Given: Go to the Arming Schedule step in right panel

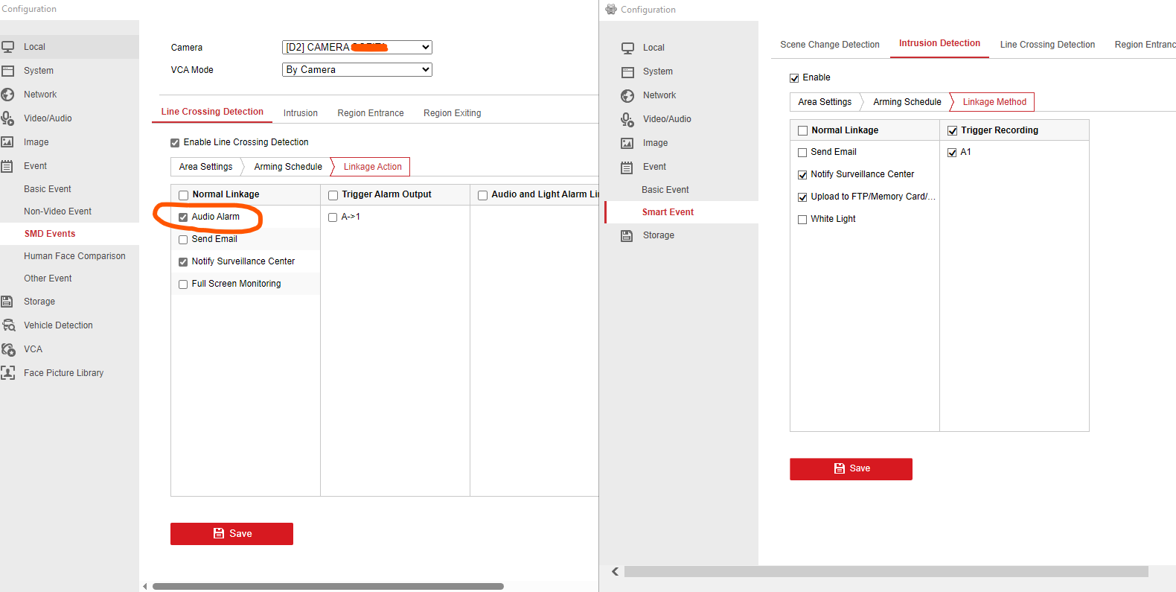Looking at the screenshot, I should [x=907, y=102].
